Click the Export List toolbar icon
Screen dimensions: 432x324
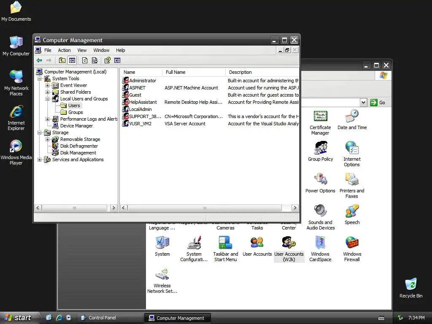coord(94,60)
